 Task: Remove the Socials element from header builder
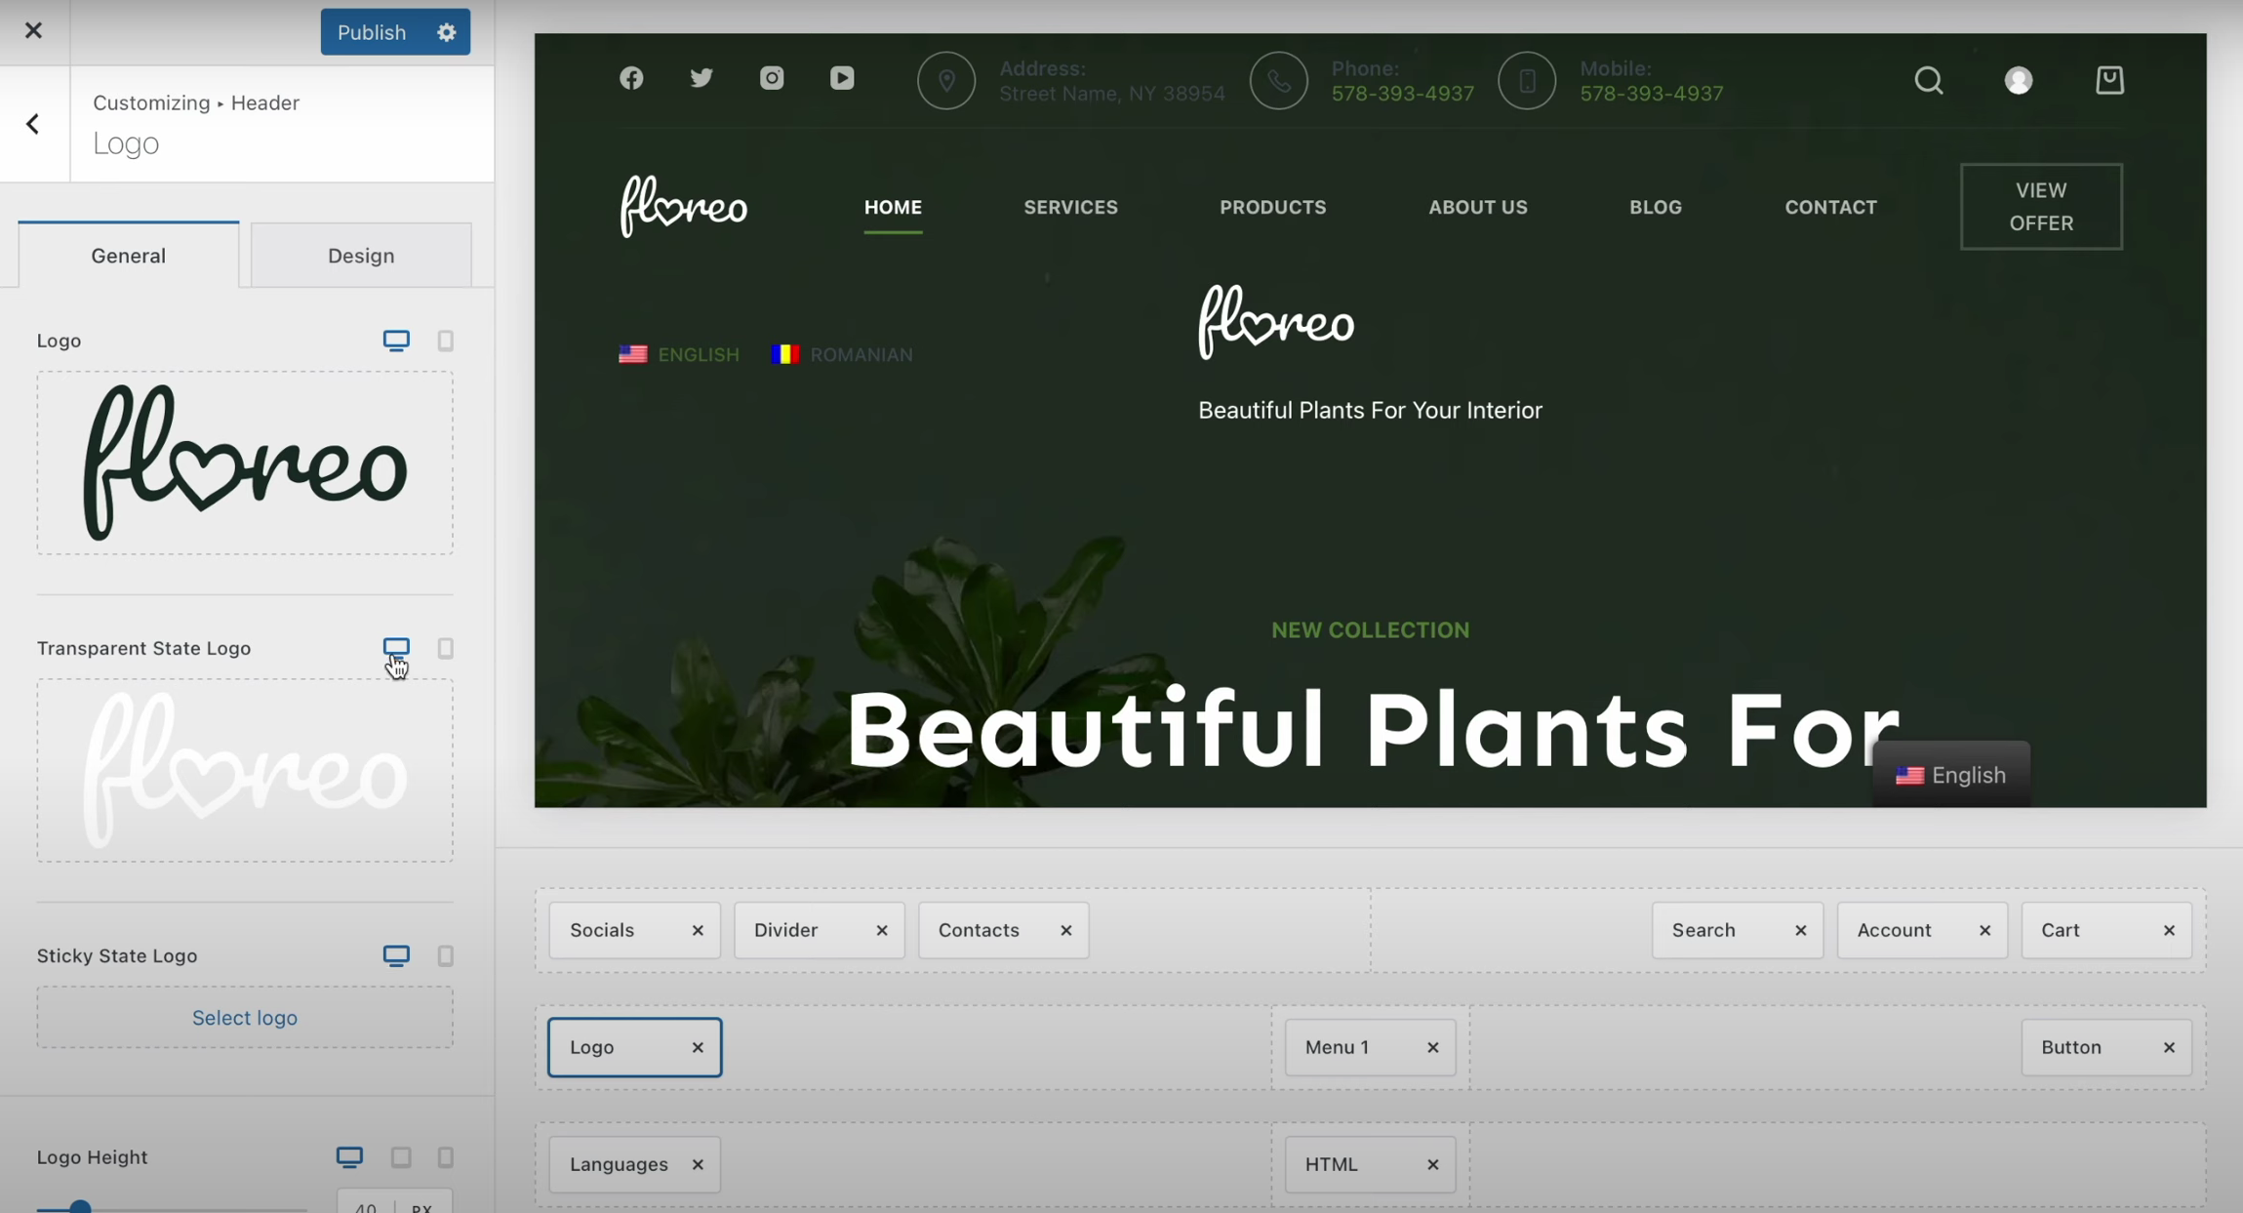click(x=698, y=931)
